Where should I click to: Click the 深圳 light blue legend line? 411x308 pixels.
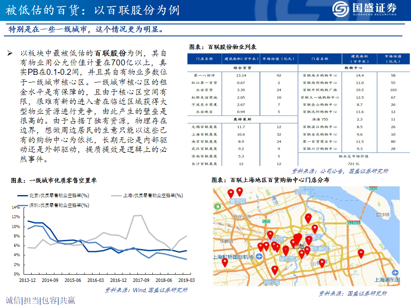coord(23,206)
